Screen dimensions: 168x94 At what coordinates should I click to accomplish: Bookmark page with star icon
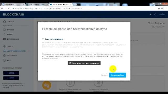tap(162, 8)
